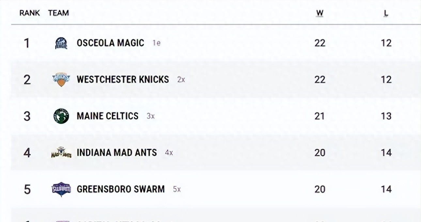Click the 5x marker beside Greensboro Swarm
This screenshot has width=421, height=222.
[177, 189]
